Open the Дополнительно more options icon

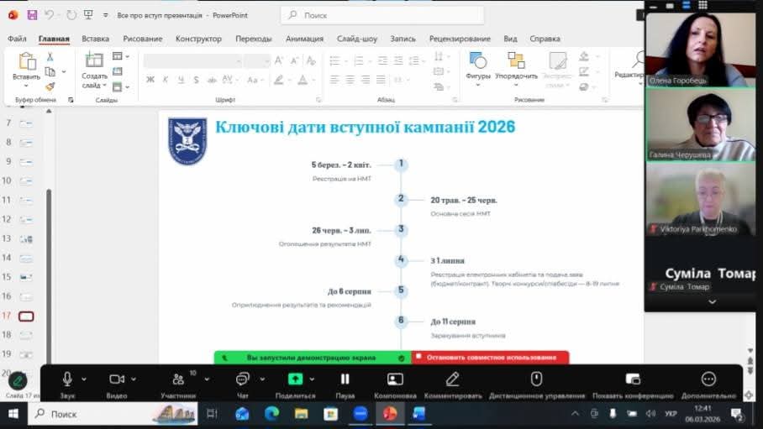(x=708, y=380)
